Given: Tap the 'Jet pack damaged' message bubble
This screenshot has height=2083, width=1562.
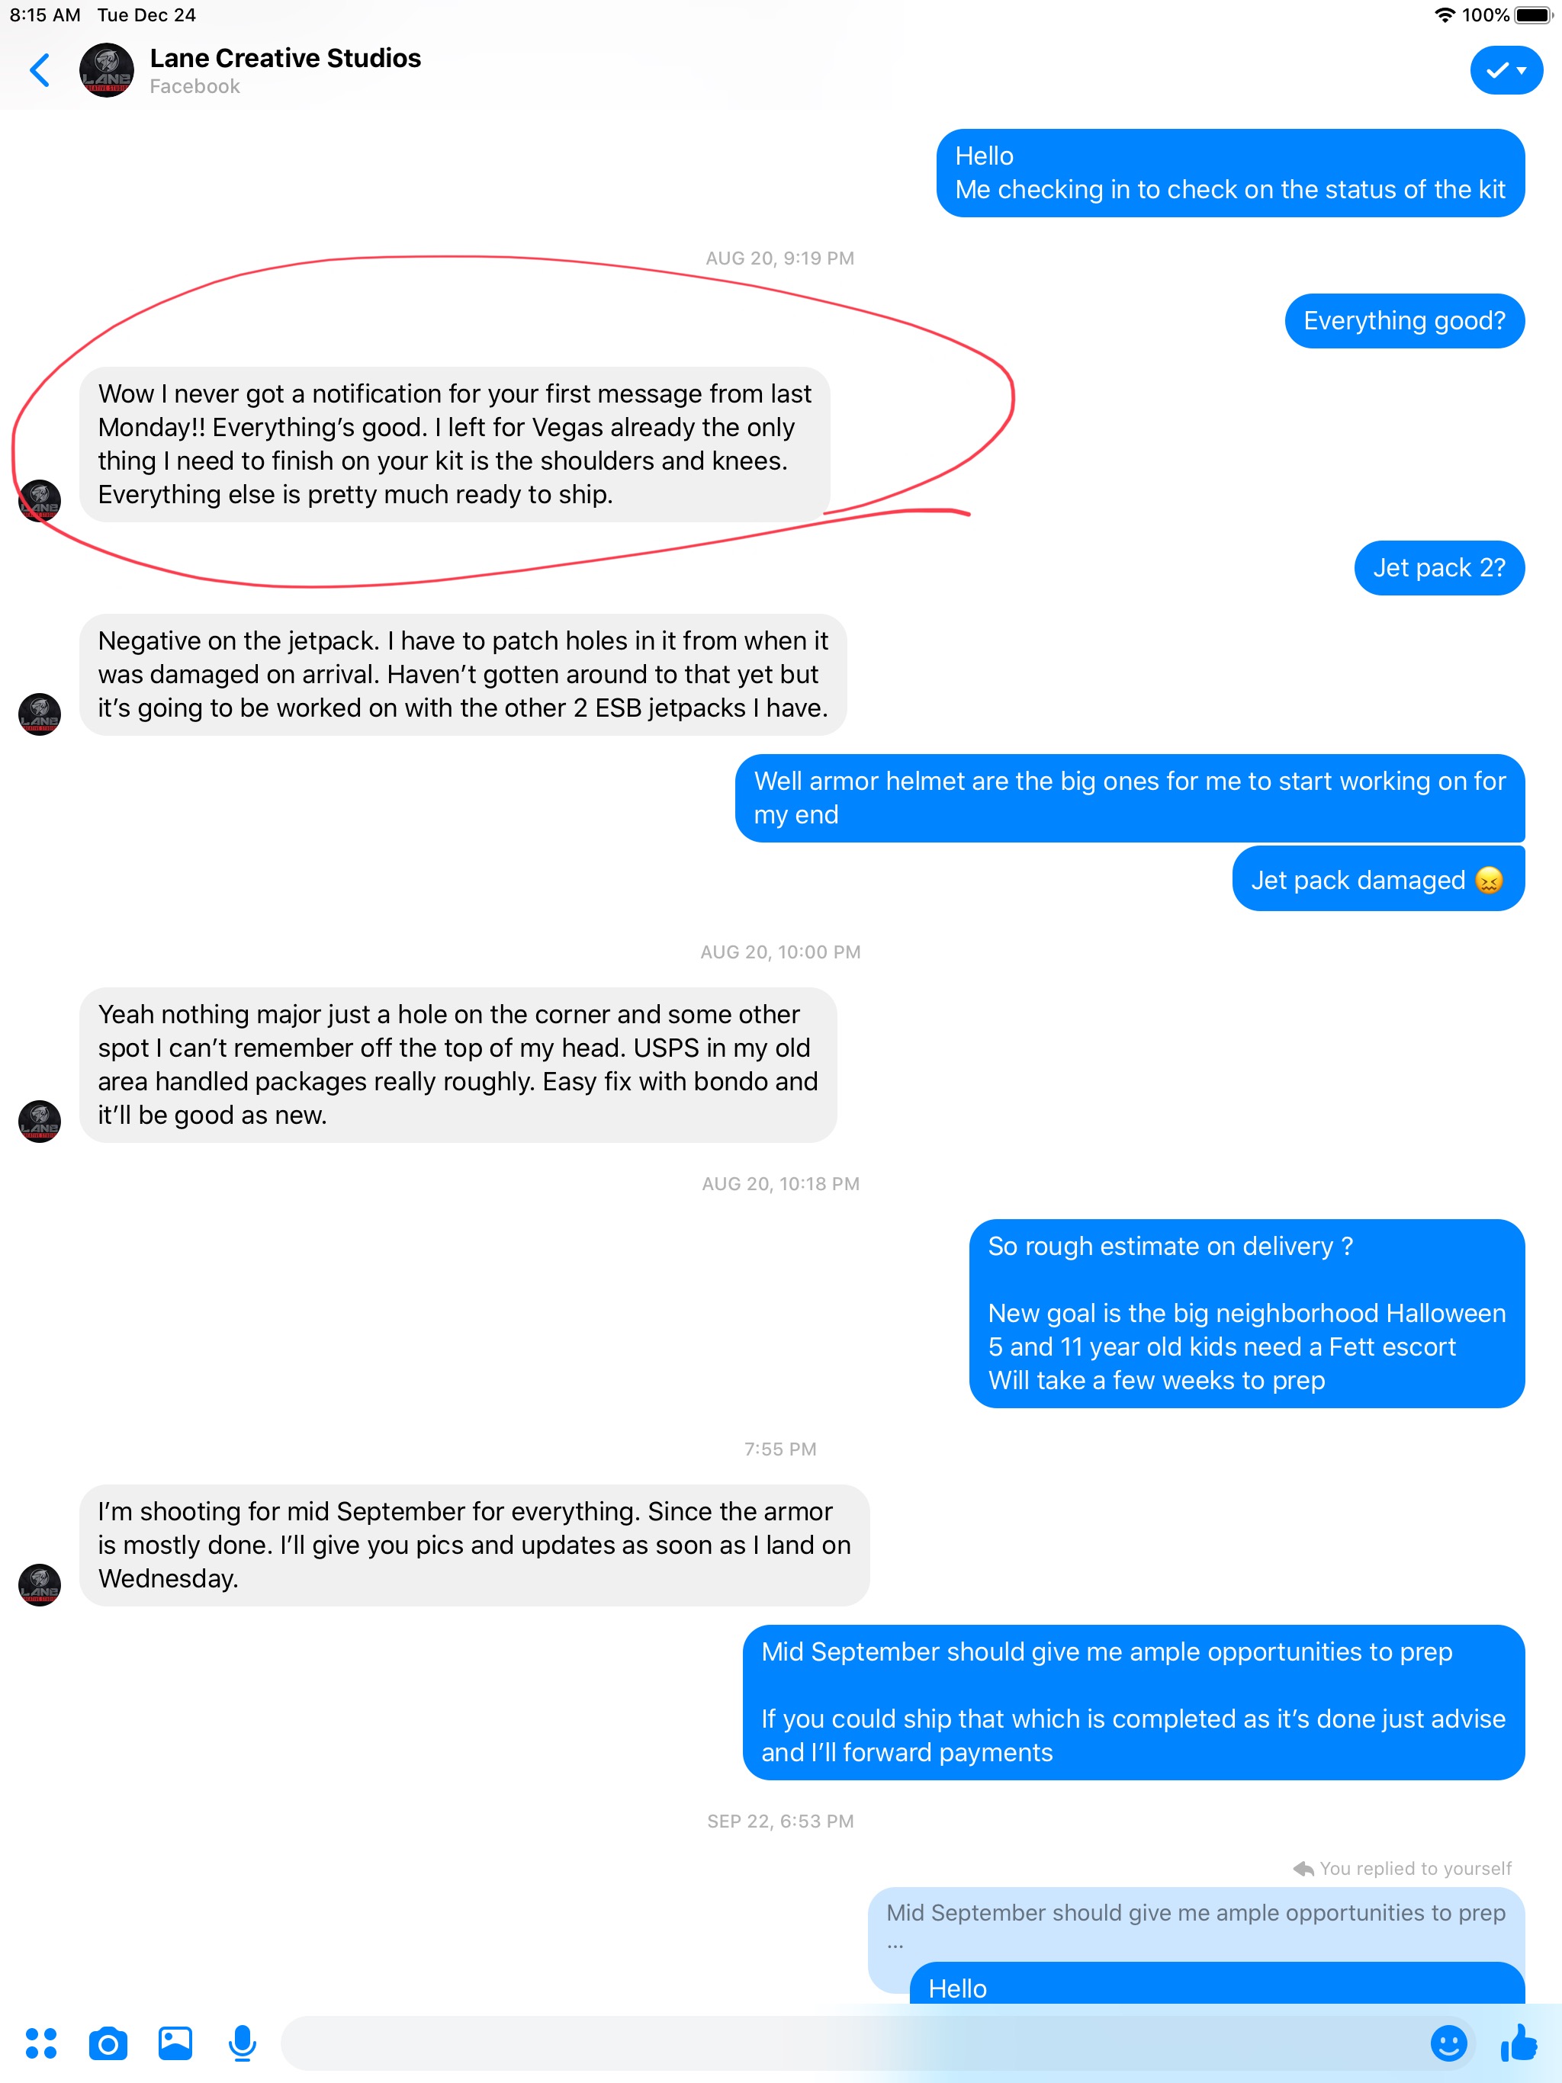Looking at the screenshot, I should [x=1377, y=880].
